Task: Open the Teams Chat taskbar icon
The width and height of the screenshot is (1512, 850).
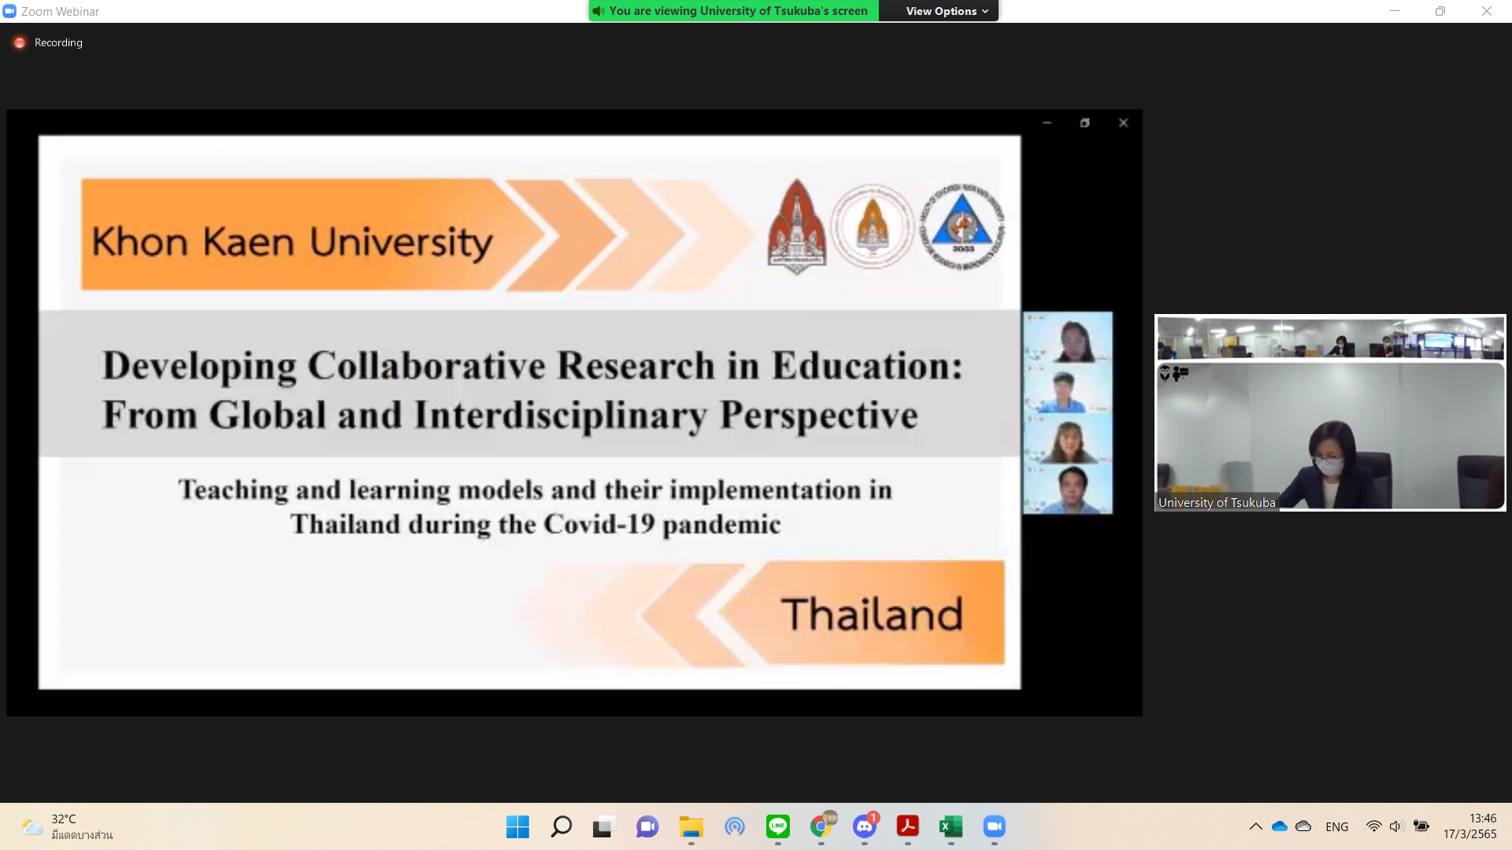Action: pyautogui.click(x=647, y=826)
